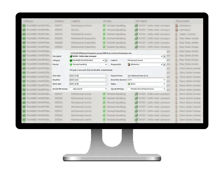This screenshot has height=170, width=224.
Task: Open site object details arrow button
Action: pyautogui.click(x=164, y=56)
